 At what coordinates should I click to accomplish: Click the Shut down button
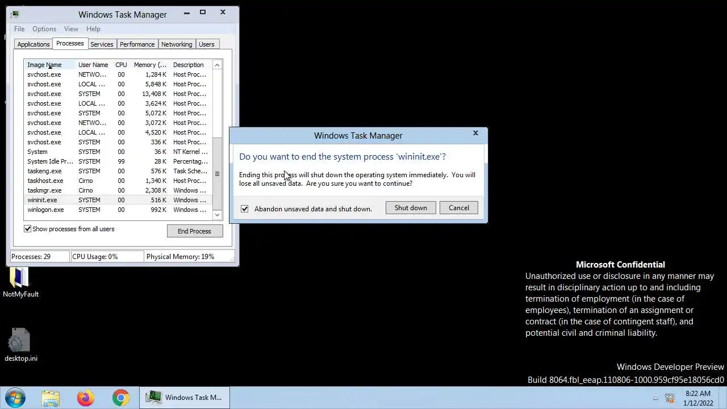pos(411,208)
